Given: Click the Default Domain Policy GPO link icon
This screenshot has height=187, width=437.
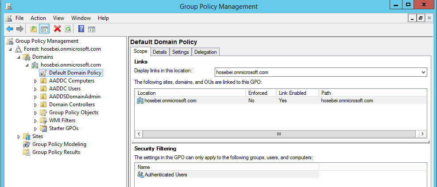Looking at the screenshot, I should (x=43, y=73).
